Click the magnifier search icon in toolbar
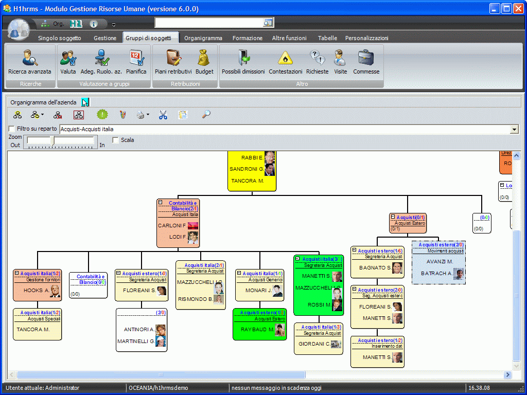 206,115
